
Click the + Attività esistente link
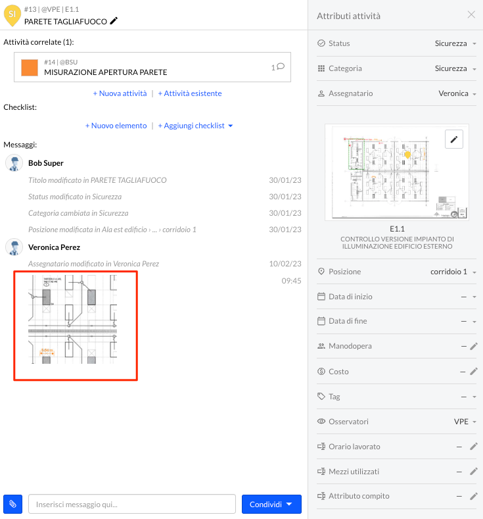(190, 93)
